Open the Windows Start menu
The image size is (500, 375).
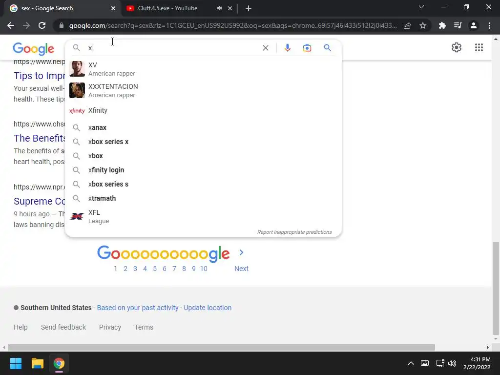[x=16, y=363]
